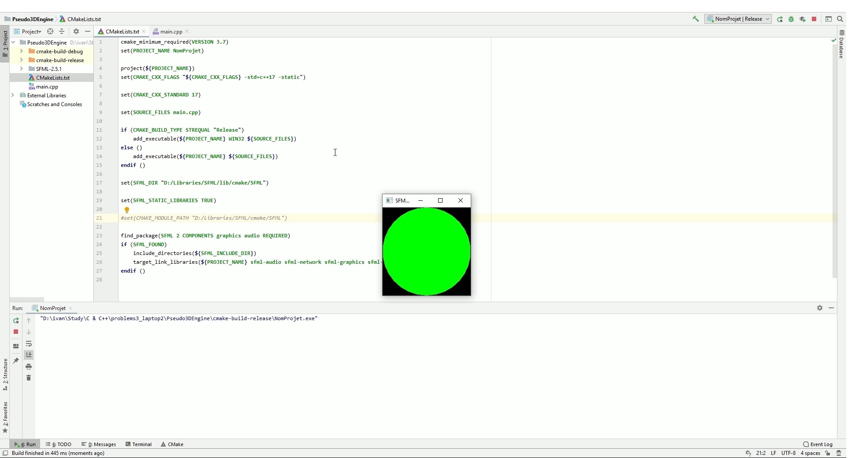848x458 pixels.
Task: Expand External Libraries node
Action: click(13, 95)
